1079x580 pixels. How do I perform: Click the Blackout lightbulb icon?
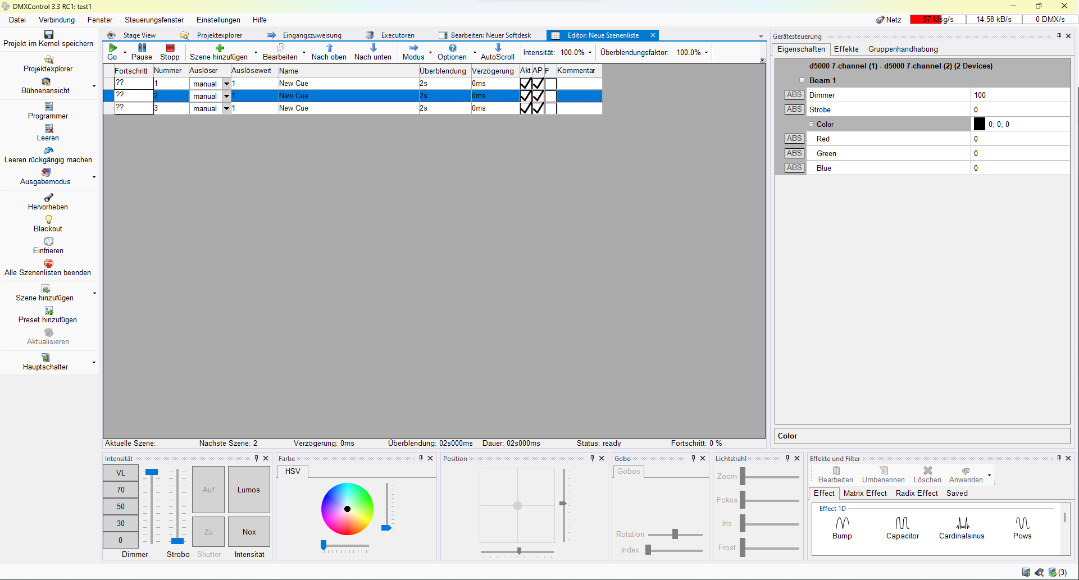click(x=48, y=220)
